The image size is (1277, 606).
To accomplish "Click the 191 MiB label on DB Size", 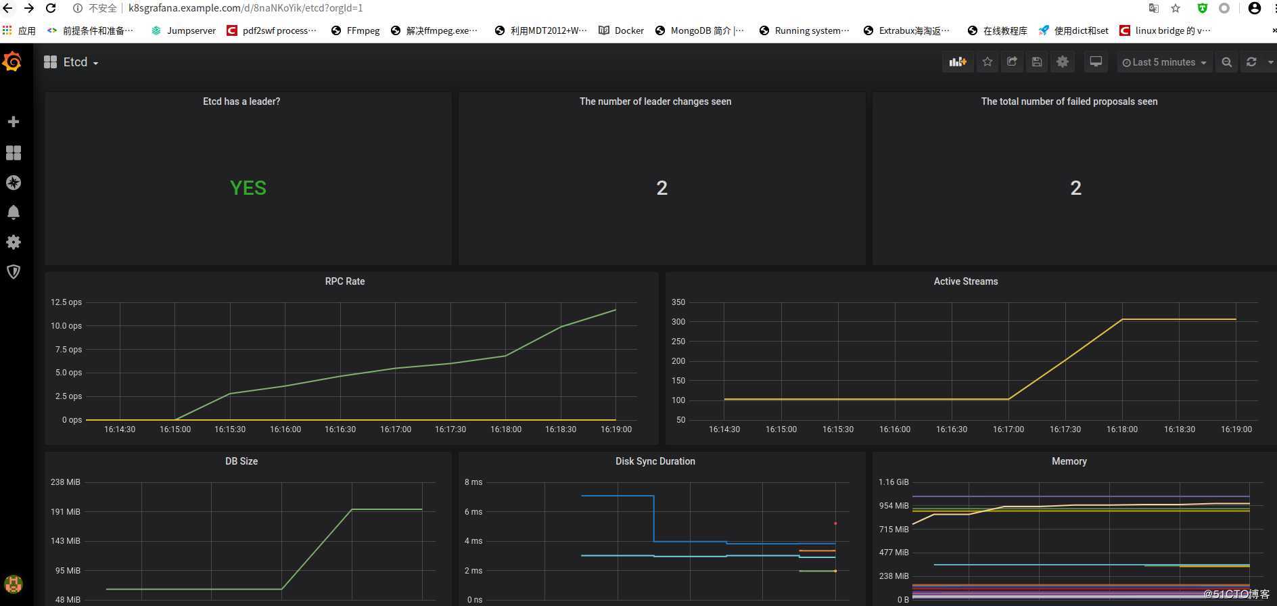I will click(66, 512).
